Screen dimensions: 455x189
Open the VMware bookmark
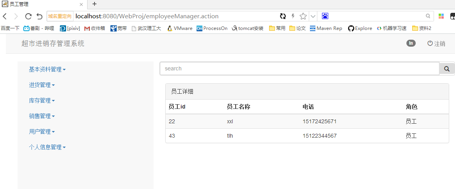(180, 28)
